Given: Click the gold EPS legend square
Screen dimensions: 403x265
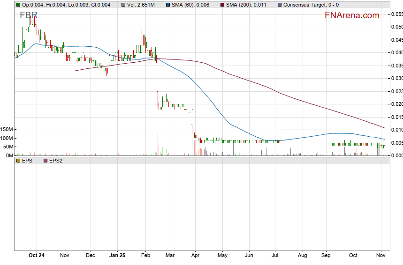Looking at the screenshot, I should point(18,174).
